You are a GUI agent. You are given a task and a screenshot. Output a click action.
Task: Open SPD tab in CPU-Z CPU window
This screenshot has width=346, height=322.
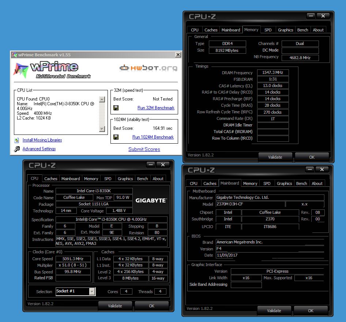[108, 179]
